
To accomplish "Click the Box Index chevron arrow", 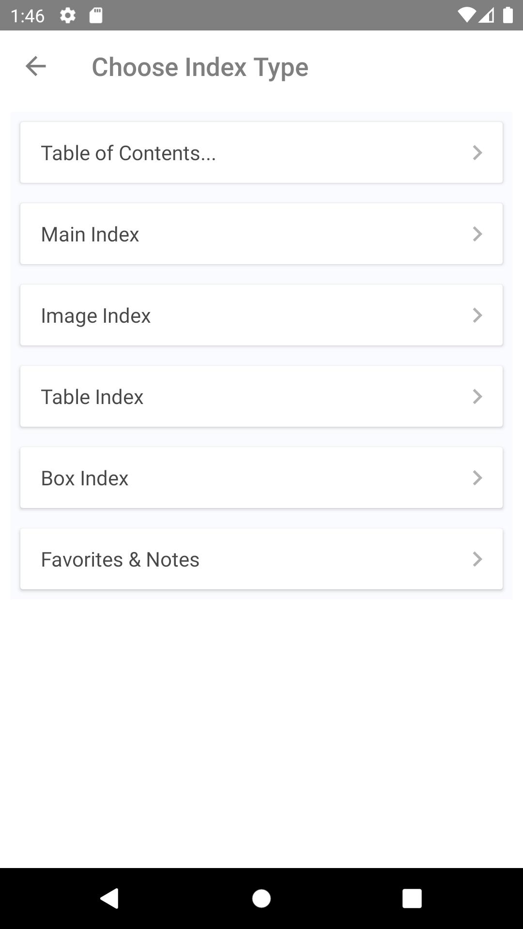I will pyautogui.click(x=477, y=478).
